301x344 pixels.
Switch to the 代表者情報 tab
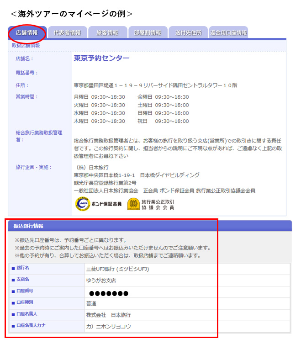tap(67, 33)
